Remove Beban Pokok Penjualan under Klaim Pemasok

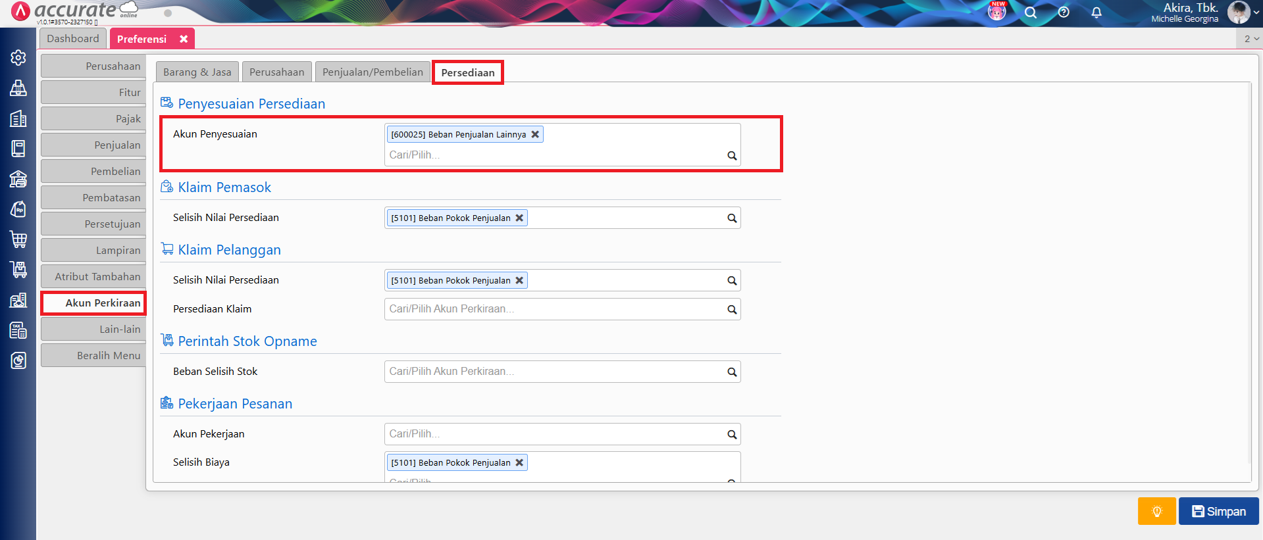tap(519, 218)
